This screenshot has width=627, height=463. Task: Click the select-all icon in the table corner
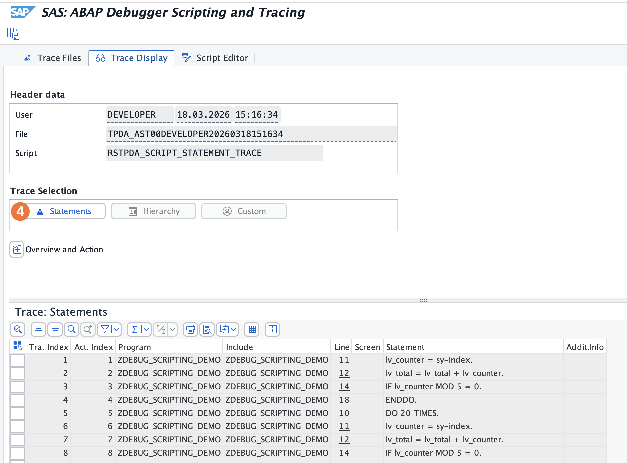[x=18, y=346]
